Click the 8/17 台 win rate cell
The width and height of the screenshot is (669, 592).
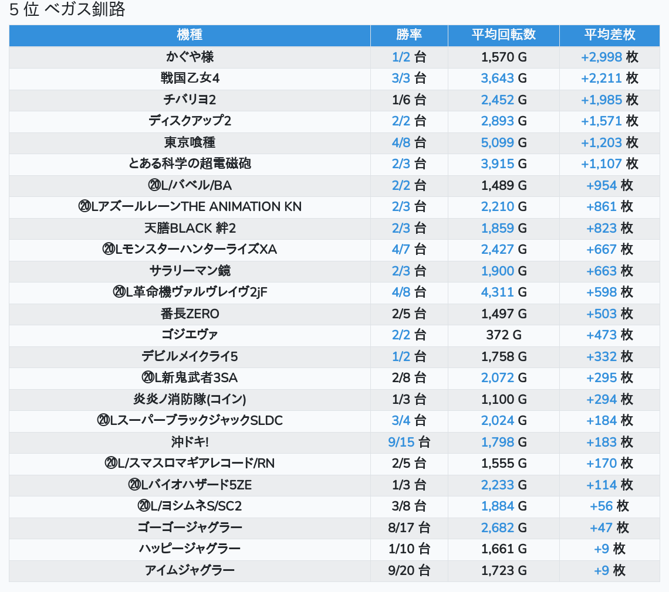tap(409, 528)
